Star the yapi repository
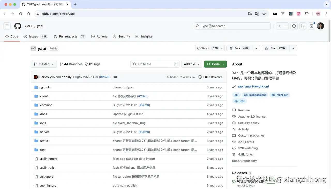The image size is (331, 189). [275, 48]
